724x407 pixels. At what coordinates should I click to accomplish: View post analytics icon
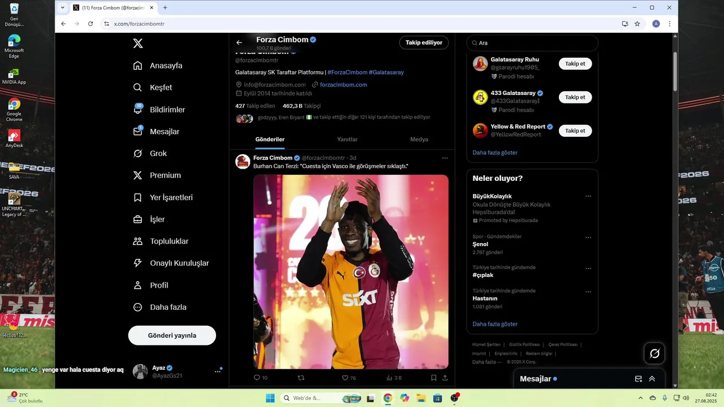tap(389, 378)
